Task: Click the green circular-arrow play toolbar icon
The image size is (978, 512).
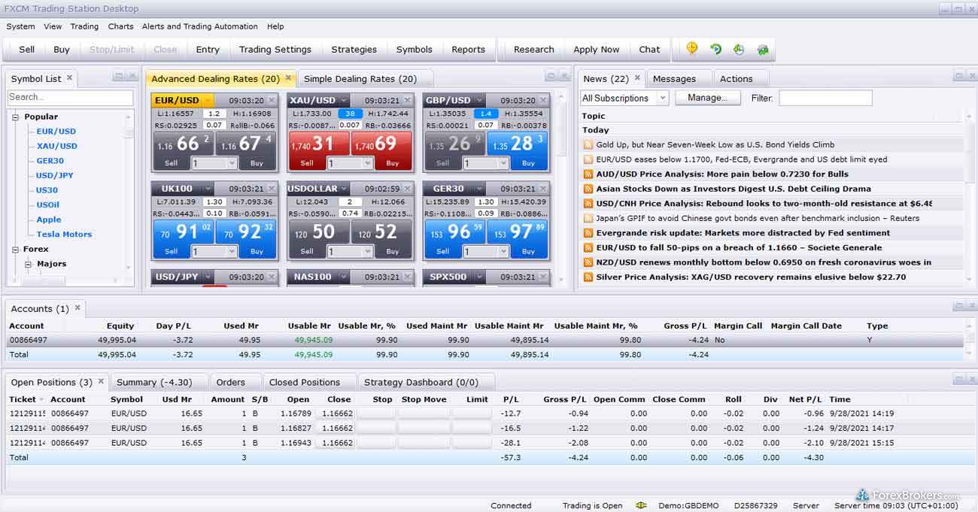Action: pyautogui.click(x=715, y=49)
